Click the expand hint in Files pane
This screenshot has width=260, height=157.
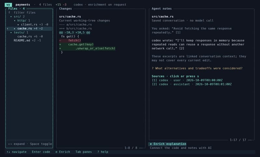coord(17,144)
